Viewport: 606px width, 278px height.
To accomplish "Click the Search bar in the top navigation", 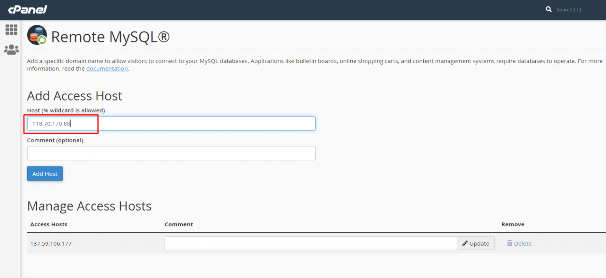I will (569, 9).
